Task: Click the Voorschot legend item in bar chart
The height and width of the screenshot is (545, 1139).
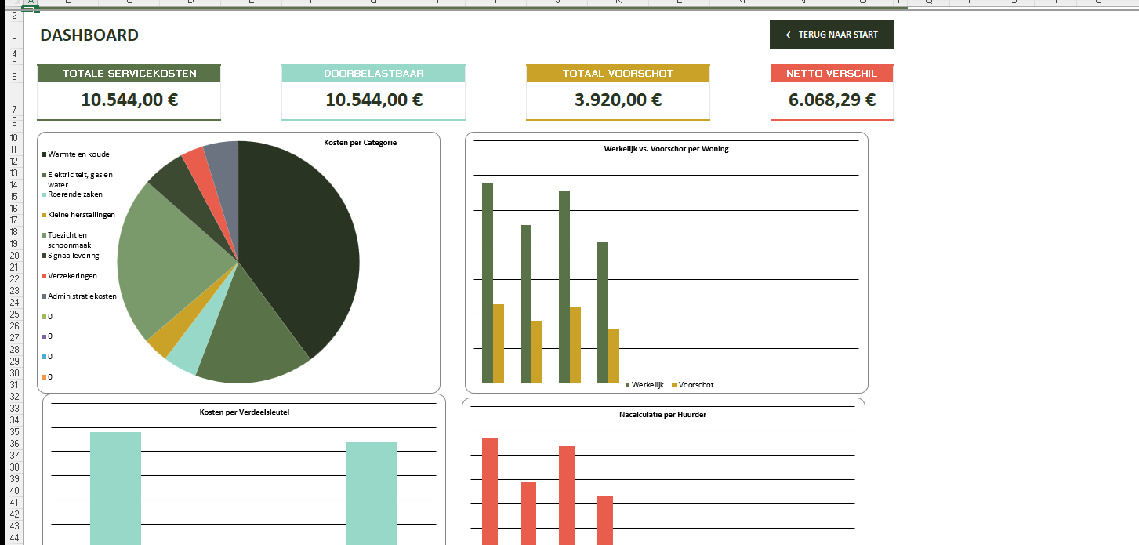Action: pos(695,385)
